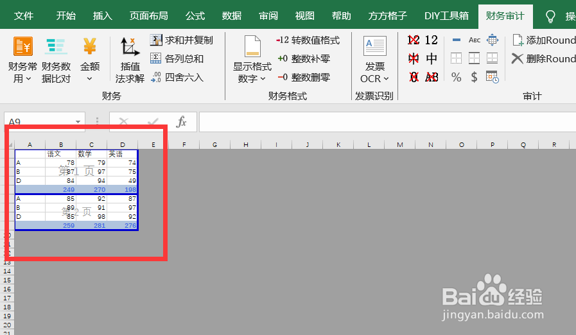Image resolution: width=576 pixels, height=335 pixels.
Task: Click total cell 281
Action: coord(91,226)
